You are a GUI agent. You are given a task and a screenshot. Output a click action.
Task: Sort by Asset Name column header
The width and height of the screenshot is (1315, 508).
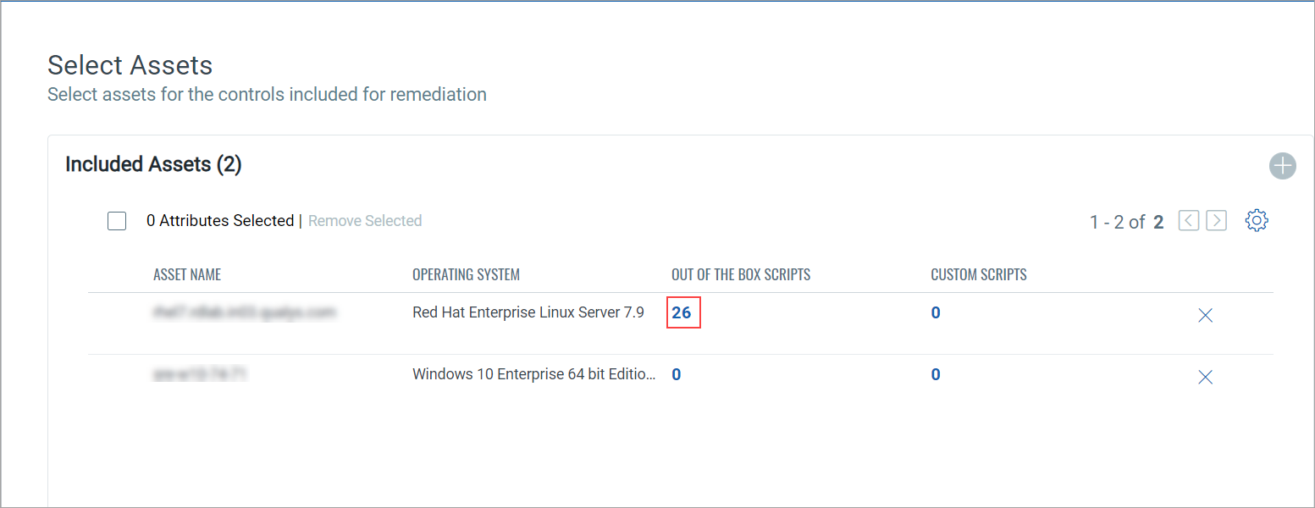point(187,275)
